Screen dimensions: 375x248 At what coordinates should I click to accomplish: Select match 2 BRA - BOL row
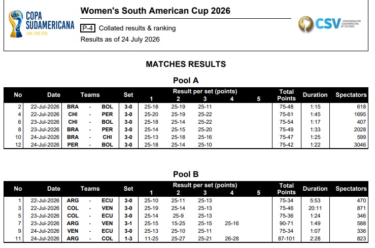[x=186, y=107]
